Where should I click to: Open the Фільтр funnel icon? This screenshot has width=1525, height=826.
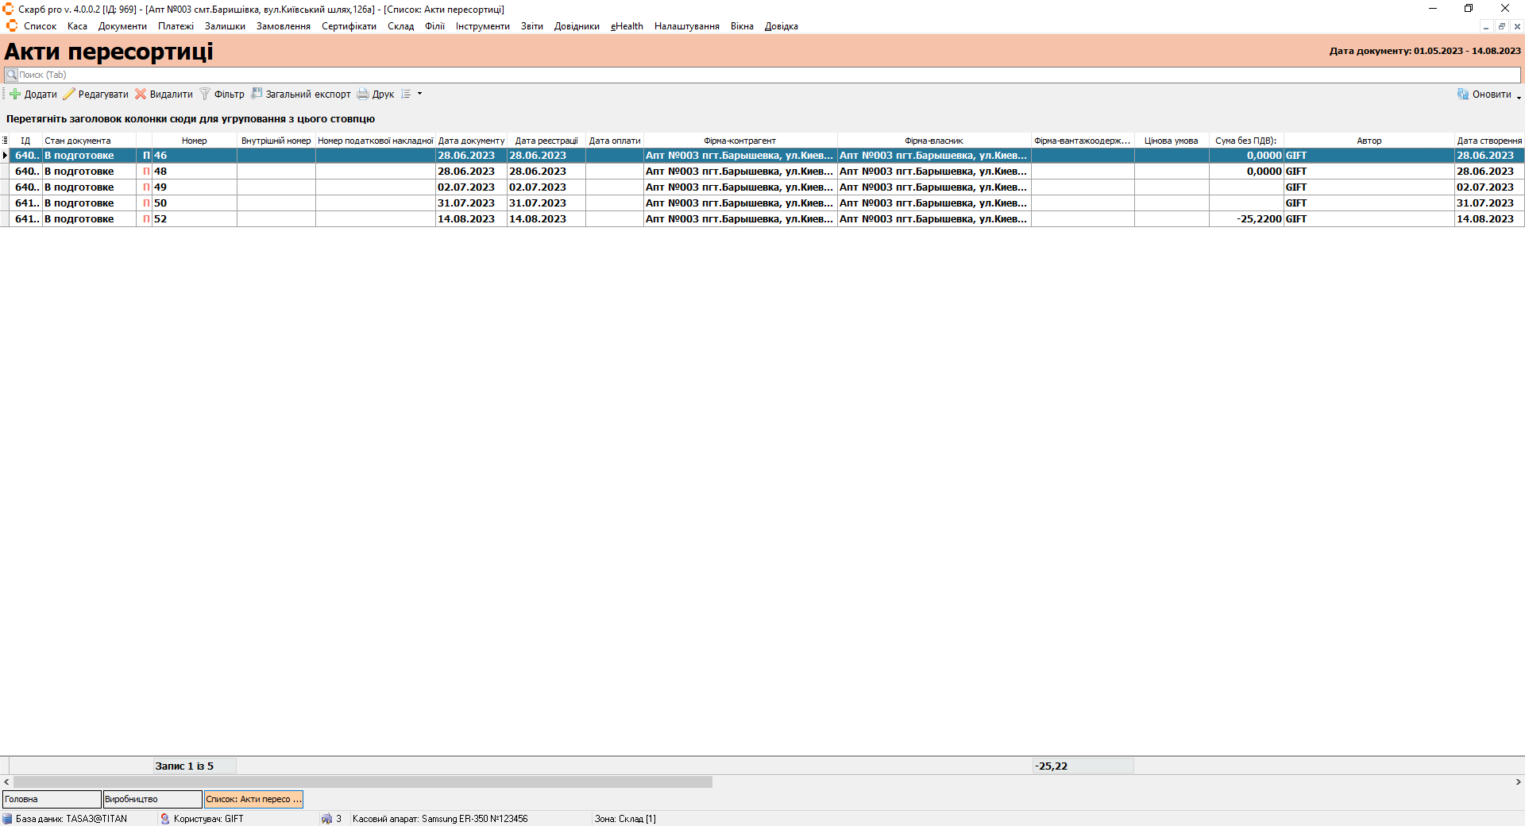click(205, 94)
